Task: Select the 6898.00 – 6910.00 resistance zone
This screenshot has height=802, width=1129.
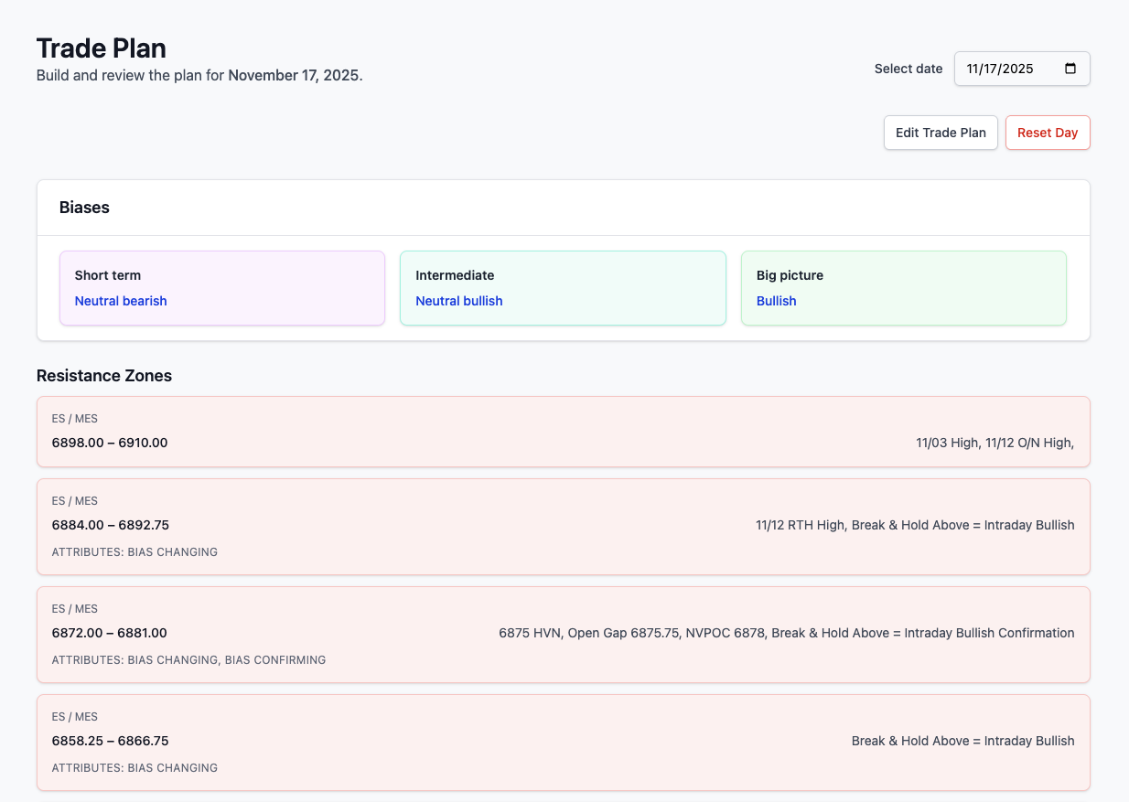Action: point(563,431)
